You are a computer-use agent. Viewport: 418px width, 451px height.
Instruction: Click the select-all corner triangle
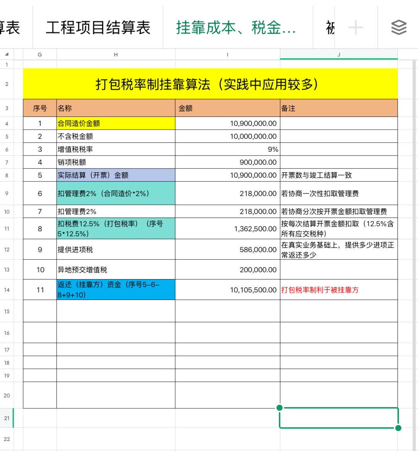(x=7, y=54)
